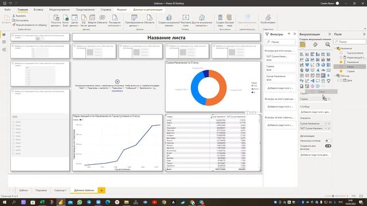Open the Analytics magnifier icon

[x=327, y=45]
